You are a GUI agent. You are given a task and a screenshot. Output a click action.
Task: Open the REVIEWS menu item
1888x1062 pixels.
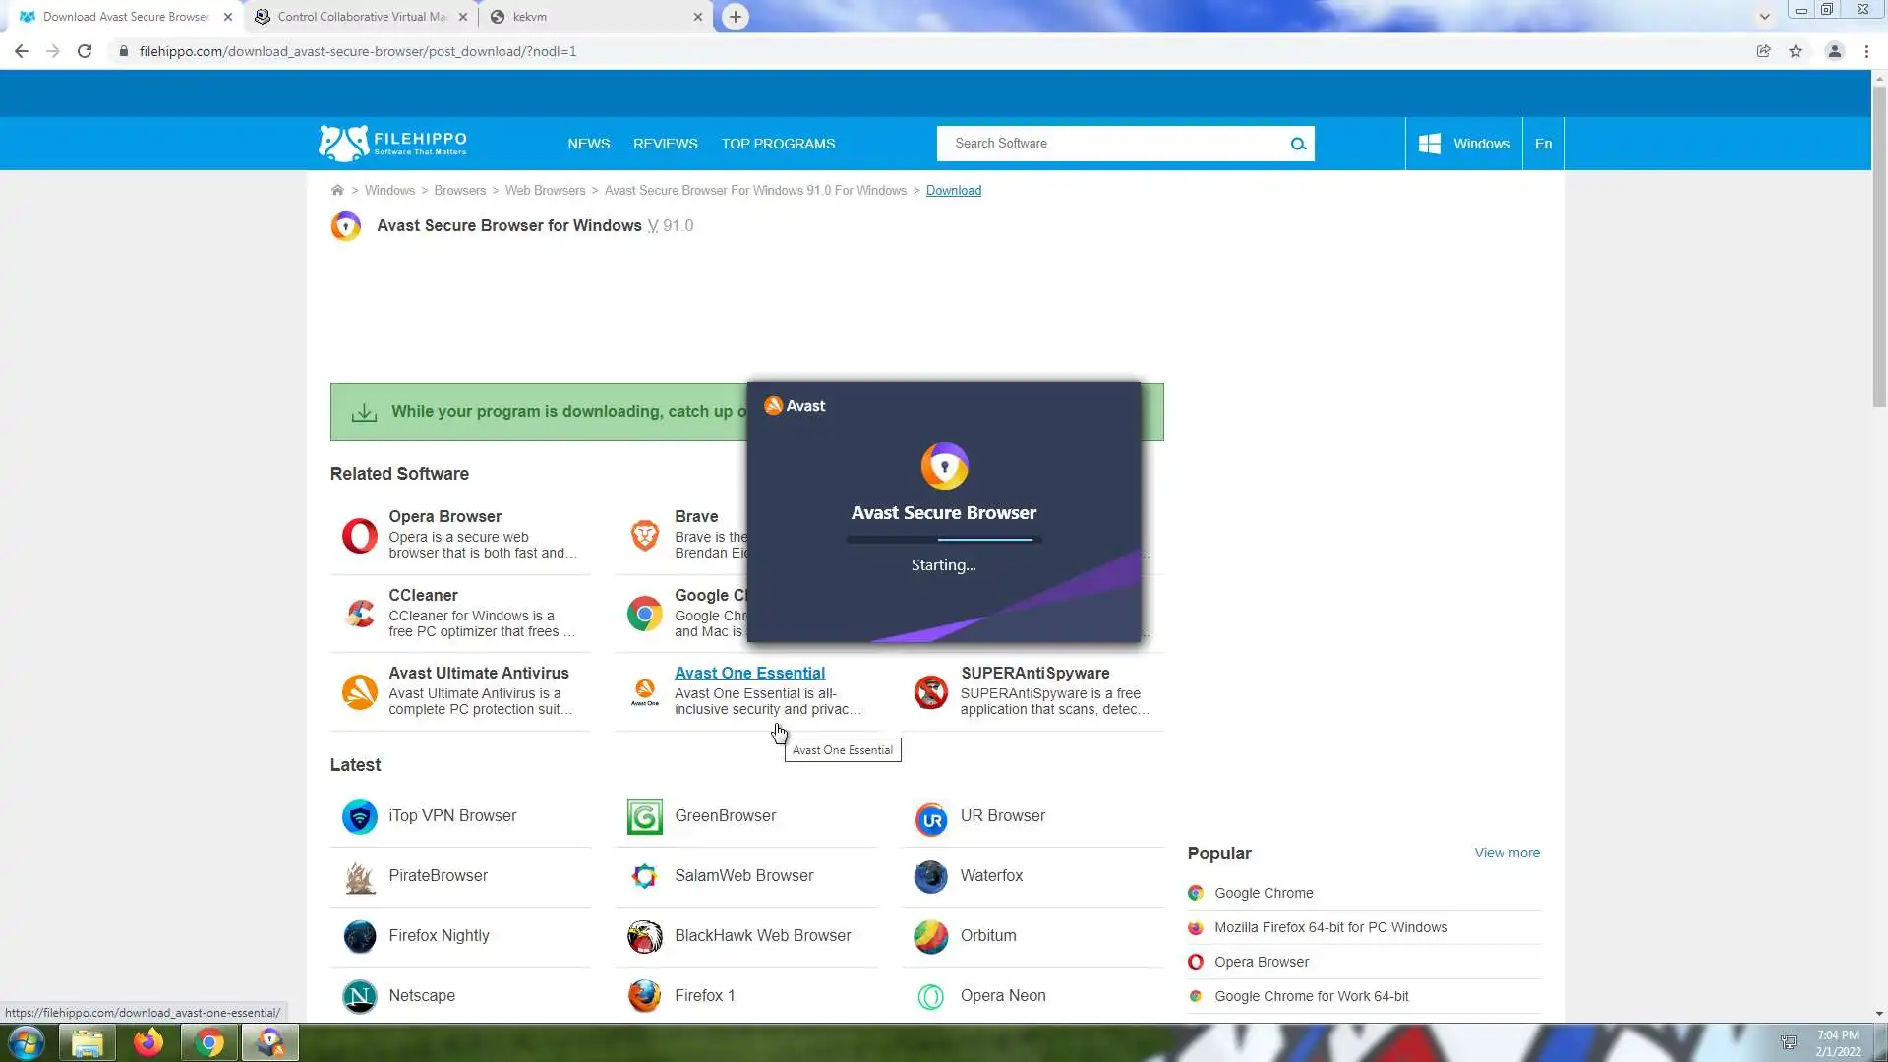[665, 144]
